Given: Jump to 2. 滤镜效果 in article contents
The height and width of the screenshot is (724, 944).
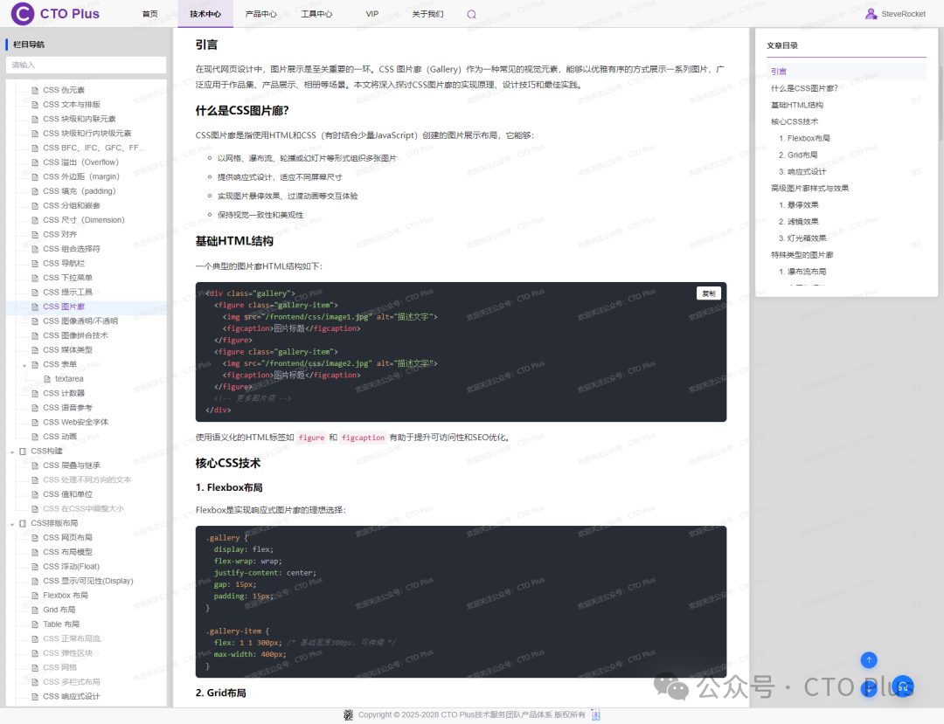Looking at the screenshot, I should (x=799, y=221).
